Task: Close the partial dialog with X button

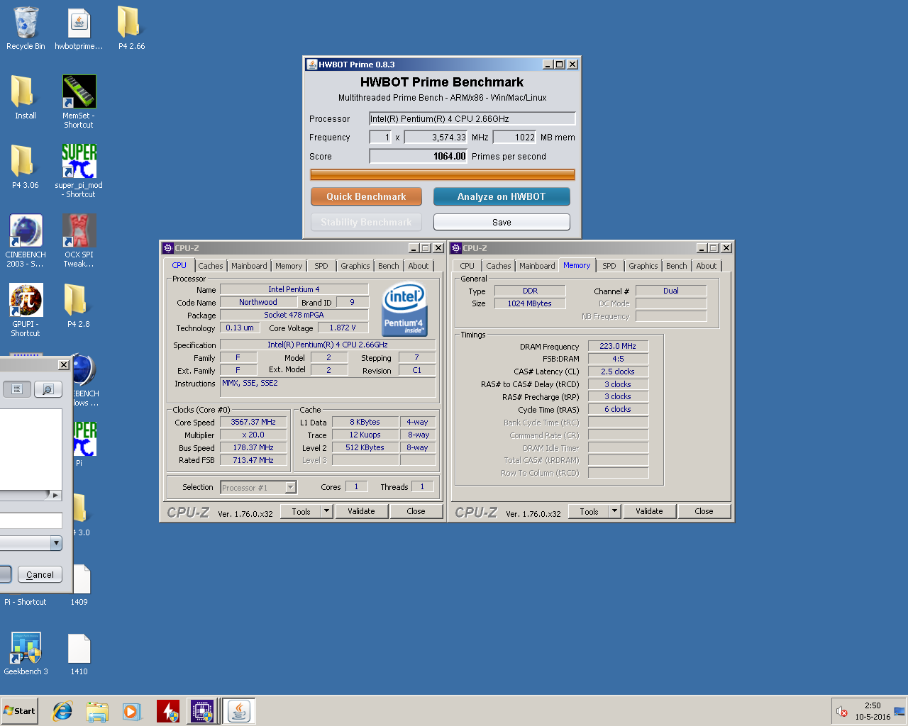Action: (x=63, y=364)
